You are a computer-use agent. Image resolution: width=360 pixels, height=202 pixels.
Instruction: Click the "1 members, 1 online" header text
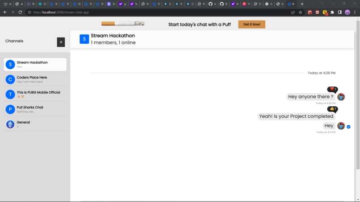[x=113, y=42]
